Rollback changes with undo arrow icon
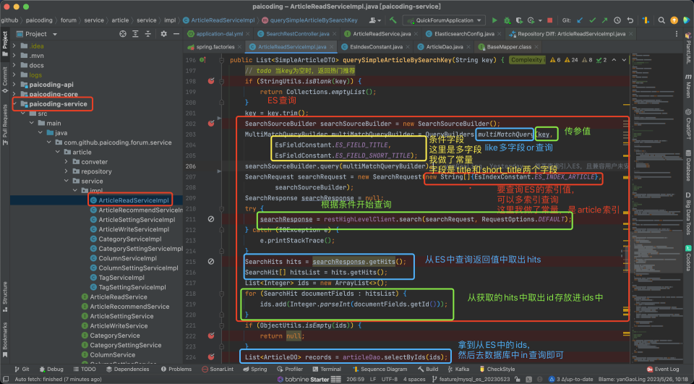 630,20
